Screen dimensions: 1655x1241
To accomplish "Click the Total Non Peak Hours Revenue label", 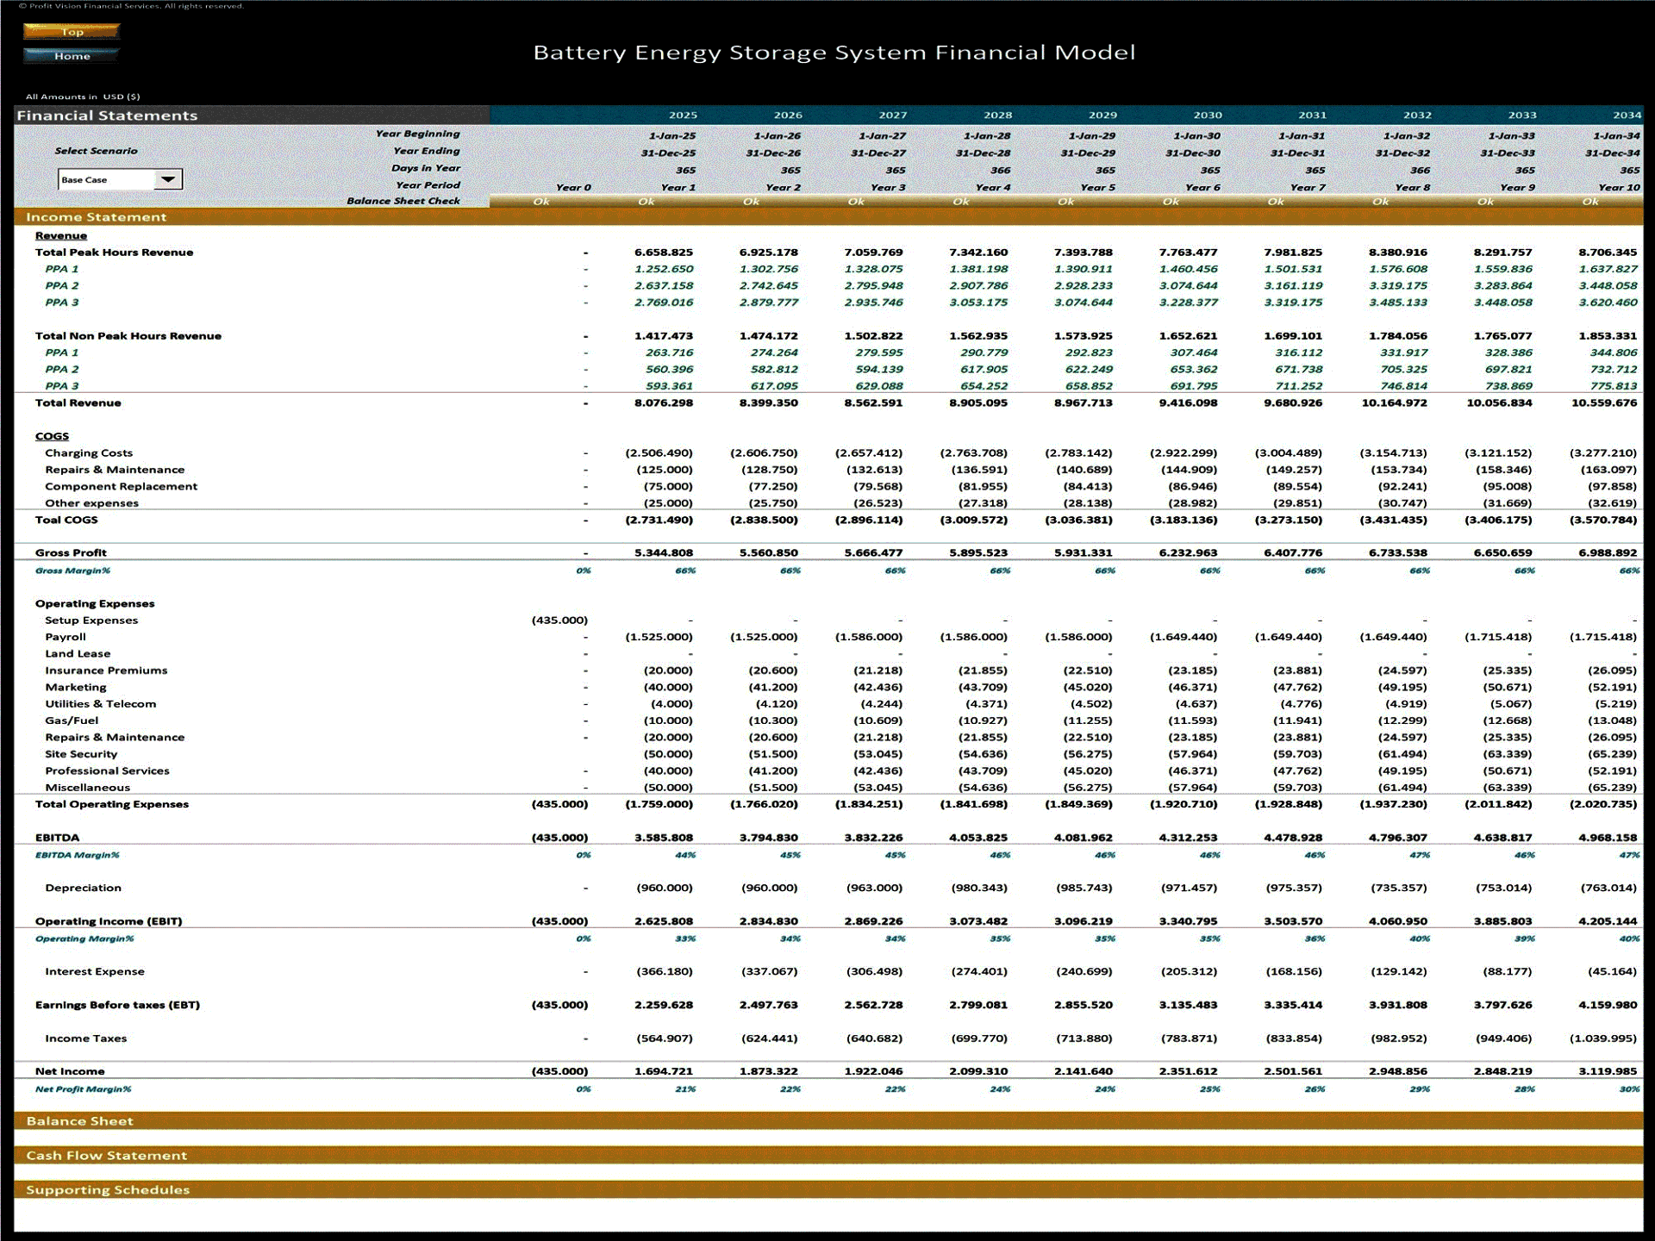I will [128, 336].
